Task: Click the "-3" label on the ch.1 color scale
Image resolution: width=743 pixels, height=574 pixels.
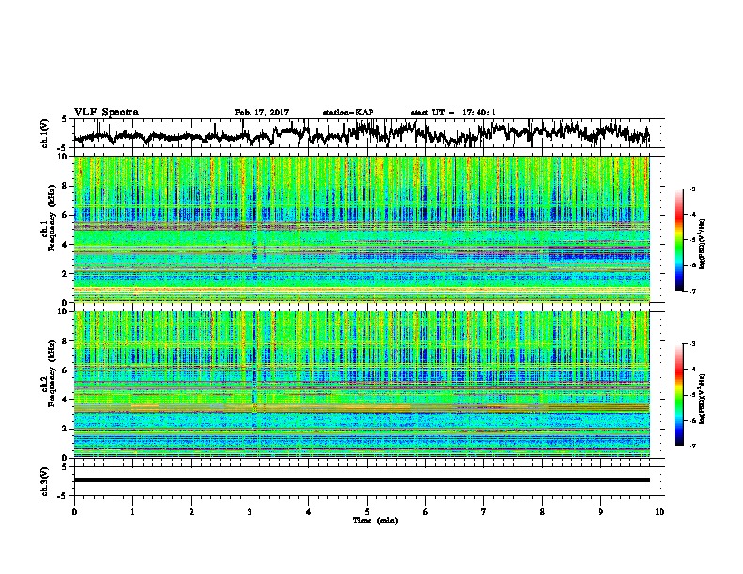Action: coord(691,189)
